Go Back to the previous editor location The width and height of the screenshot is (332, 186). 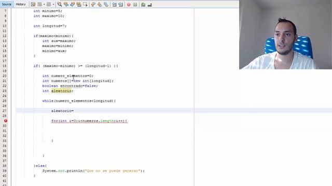(x=39, y=5)
